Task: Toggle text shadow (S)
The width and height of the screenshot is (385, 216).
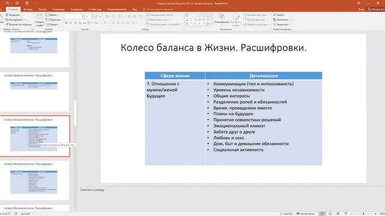Action: tap(80, 23)
